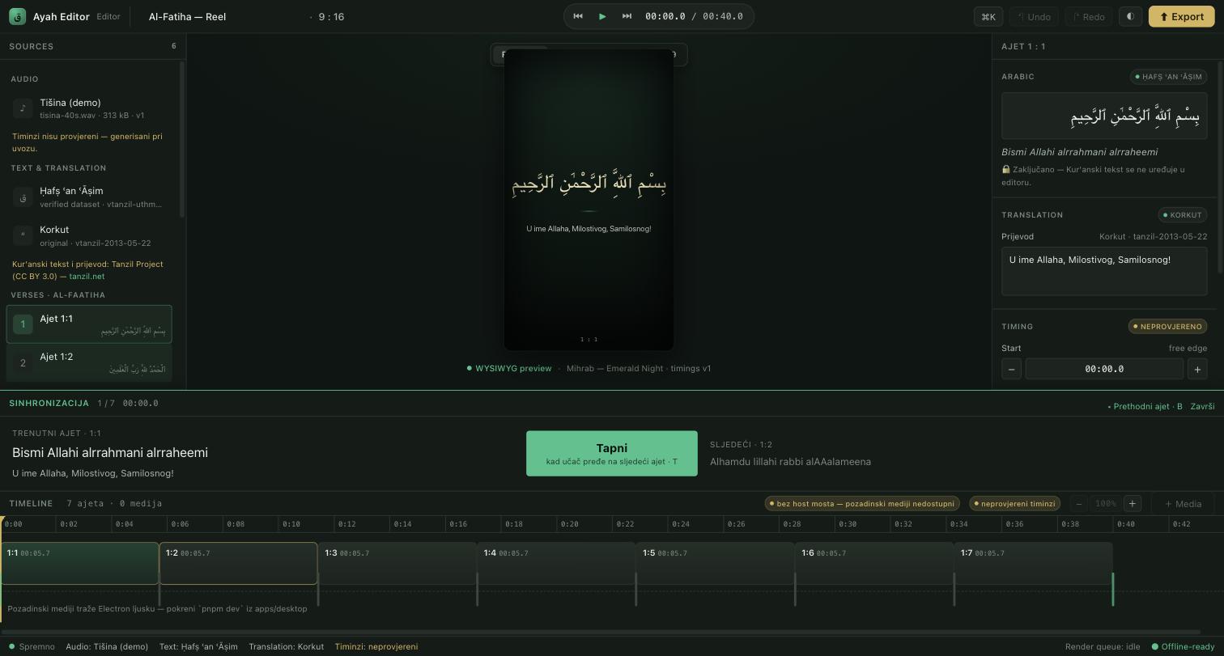Viewport: 1224px width, 656px height.
Task: Click 'Render queue: idle' status text
Action: 1103,646
